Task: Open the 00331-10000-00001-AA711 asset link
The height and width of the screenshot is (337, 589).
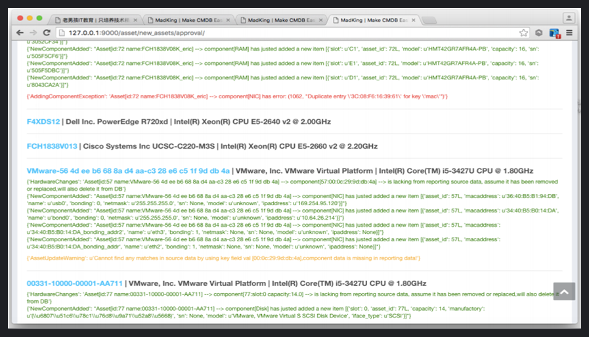Action: click(75, 283)
